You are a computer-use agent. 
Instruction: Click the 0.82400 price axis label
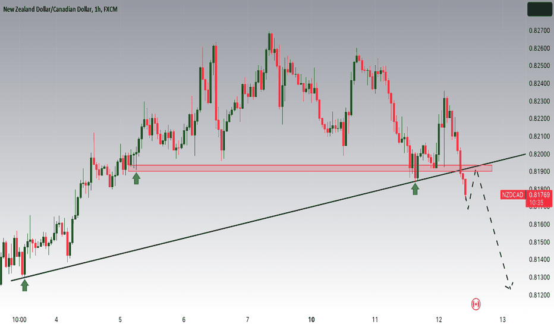[x=539, y=84]
